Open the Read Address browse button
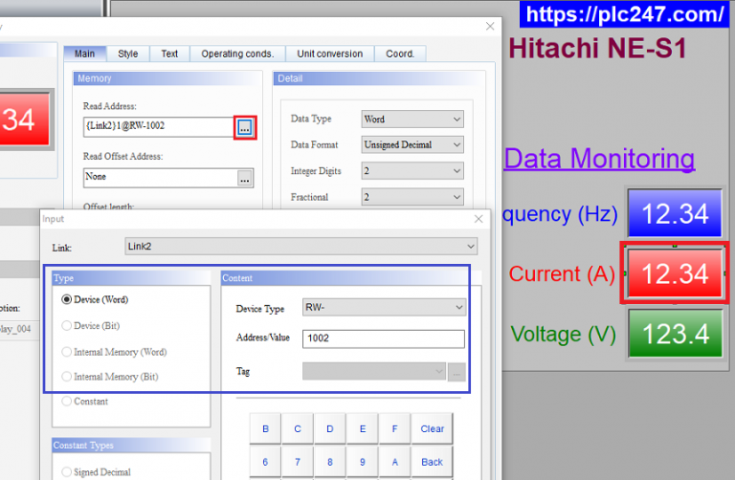The width and height of the screenshot is (735, 480). coord(245,127)
